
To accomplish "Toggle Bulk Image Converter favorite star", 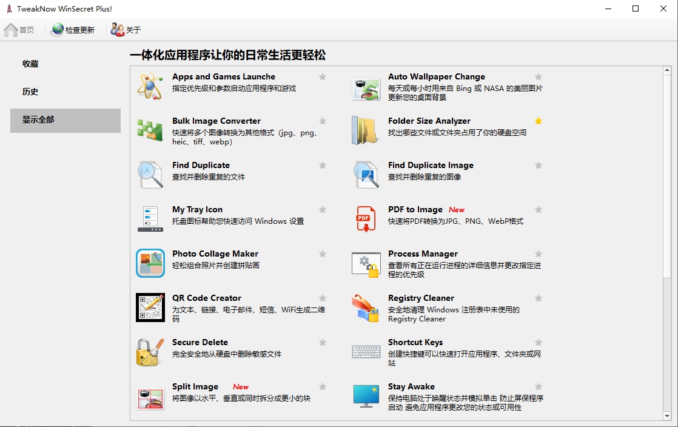I will tap(323, 121).
